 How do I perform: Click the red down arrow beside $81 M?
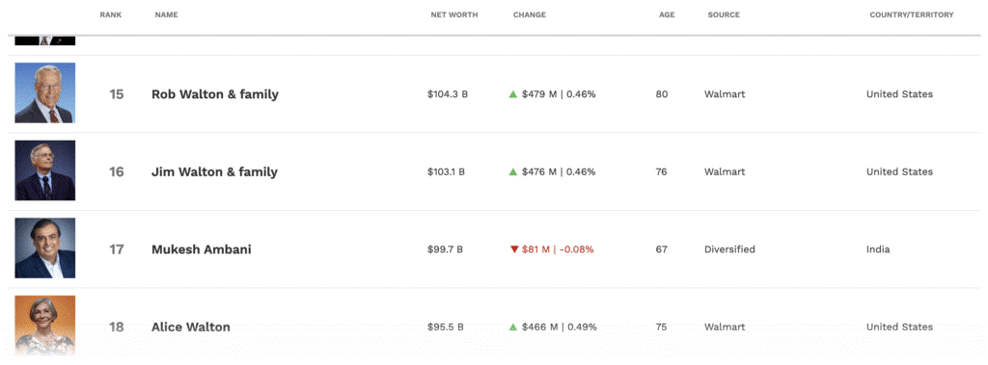513,249
